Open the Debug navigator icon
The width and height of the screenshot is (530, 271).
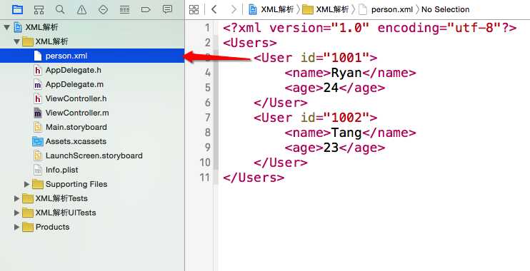(124, 9)
